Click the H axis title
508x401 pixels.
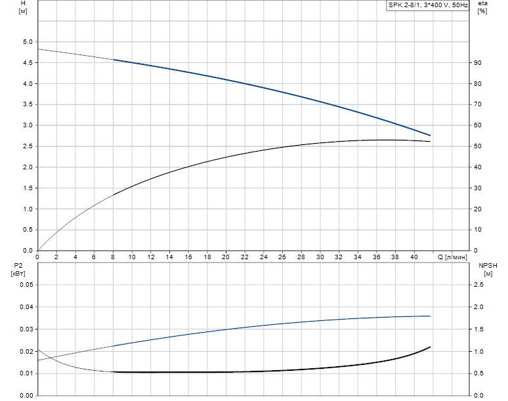point(23,7)
